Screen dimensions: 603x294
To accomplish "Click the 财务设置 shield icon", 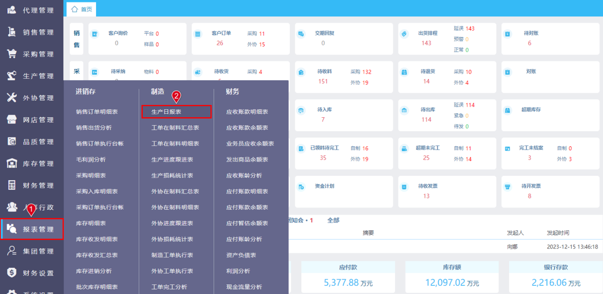I will (x=12, y=273).
